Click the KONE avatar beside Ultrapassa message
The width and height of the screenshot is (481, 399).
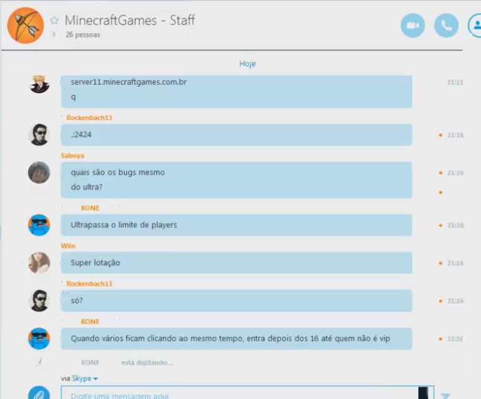click(39, 225)
